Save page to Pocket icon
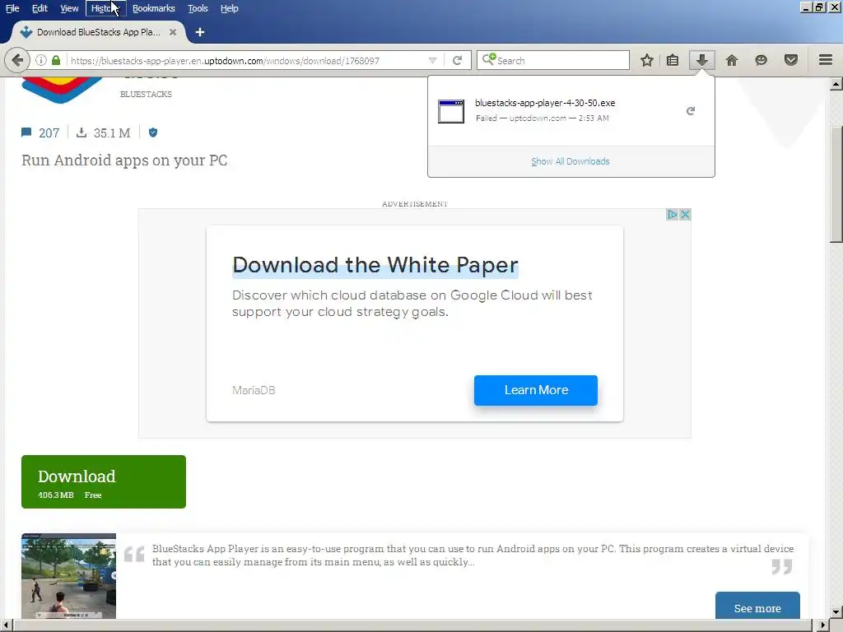The height and width of the screenshot is (632, 843). pyautogui.click(x=791, y=60)
